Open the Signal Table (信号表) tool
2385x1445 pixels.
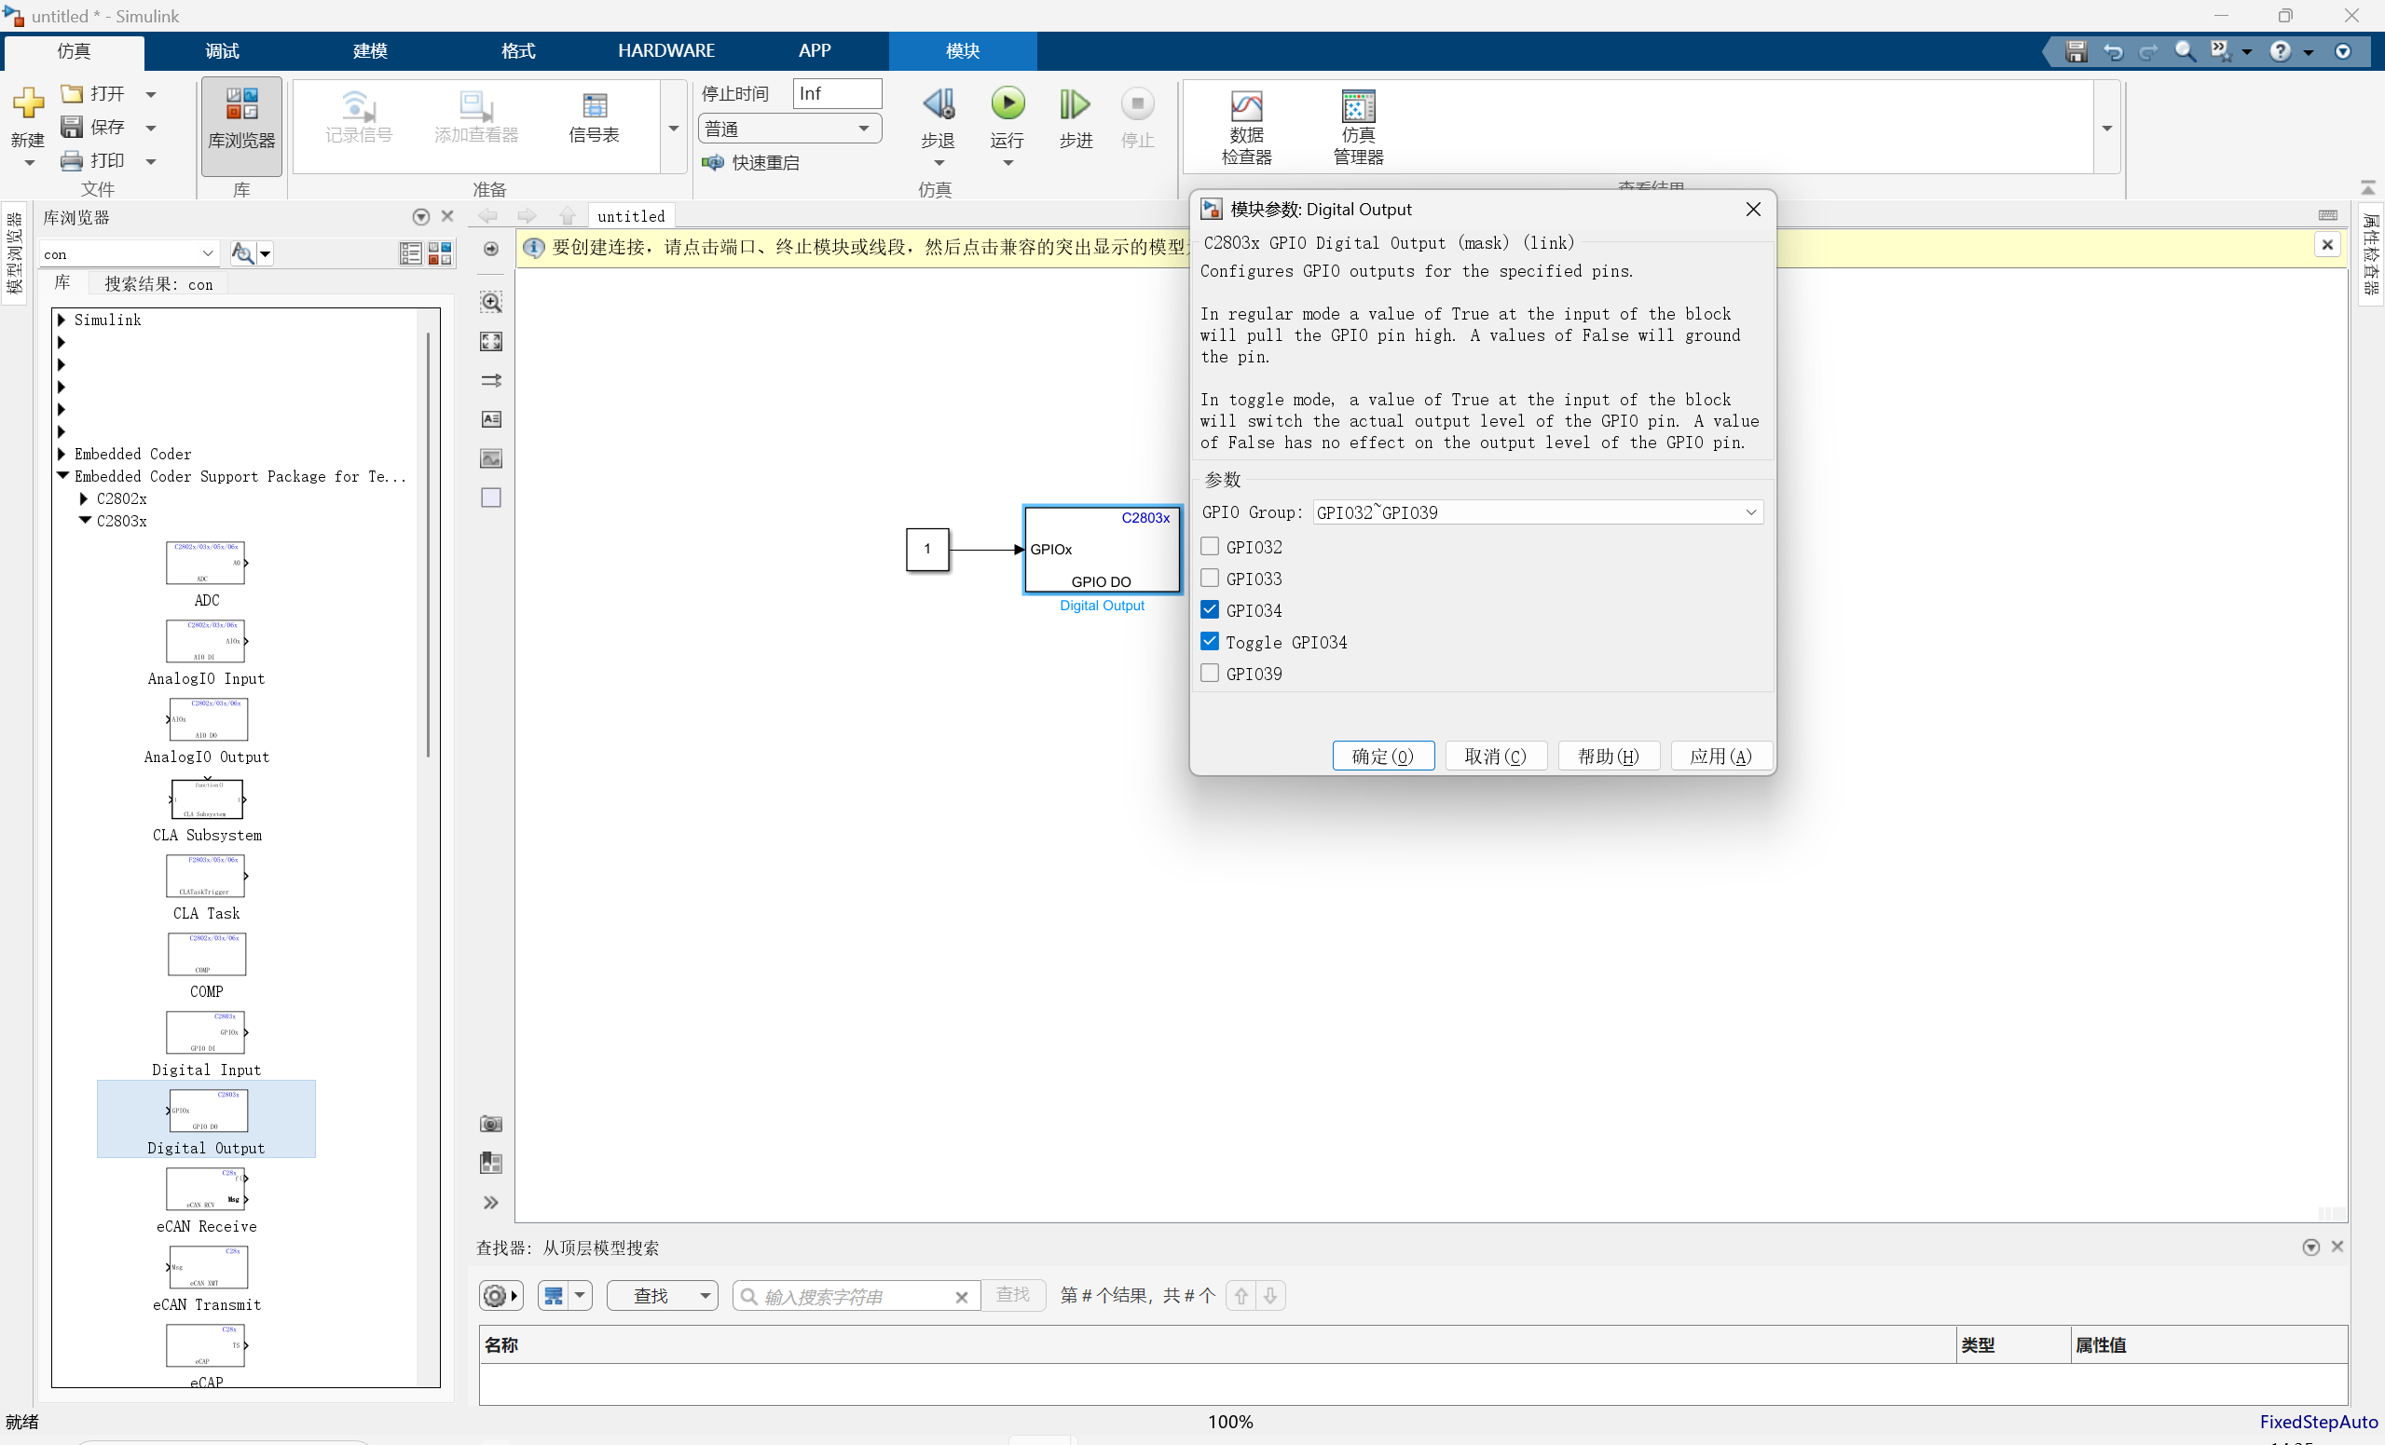tap(594, 118)
